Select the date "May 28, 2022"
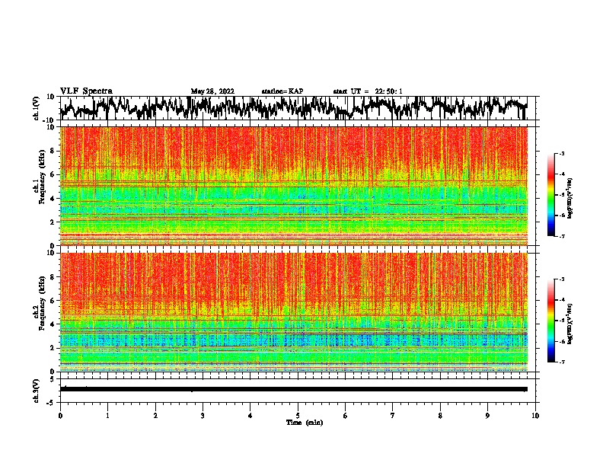Viewport: 603px width, 466px height. pos(212,91)
